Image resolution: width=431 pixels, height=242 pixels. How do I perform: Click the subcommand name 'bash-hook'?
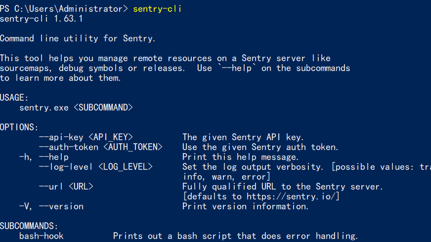point(41,236)
